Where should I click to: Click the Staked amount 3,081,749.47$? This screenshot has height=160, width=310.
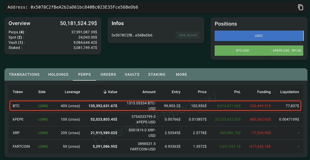85,48
